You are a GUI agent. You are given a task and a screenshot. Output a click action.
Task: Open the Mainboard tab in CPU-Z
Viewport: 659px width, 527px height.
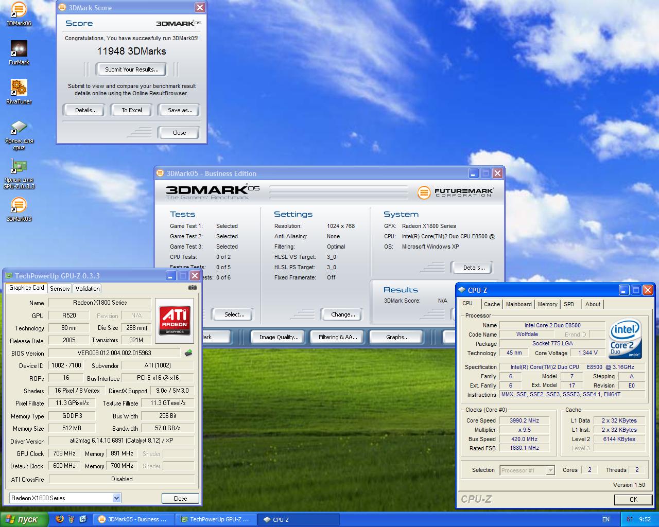click(518, 304)
